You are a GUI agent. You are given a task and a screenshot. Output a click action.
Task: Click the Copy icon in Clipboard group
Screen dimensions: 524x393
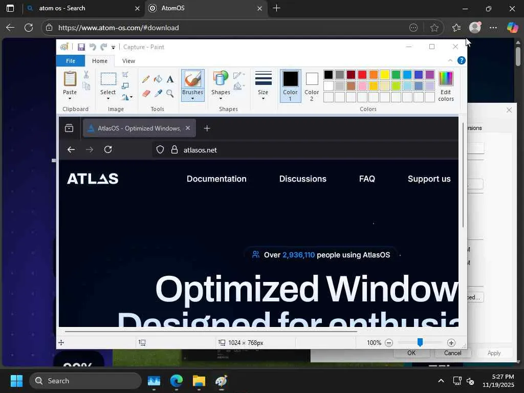pos(86,86)
